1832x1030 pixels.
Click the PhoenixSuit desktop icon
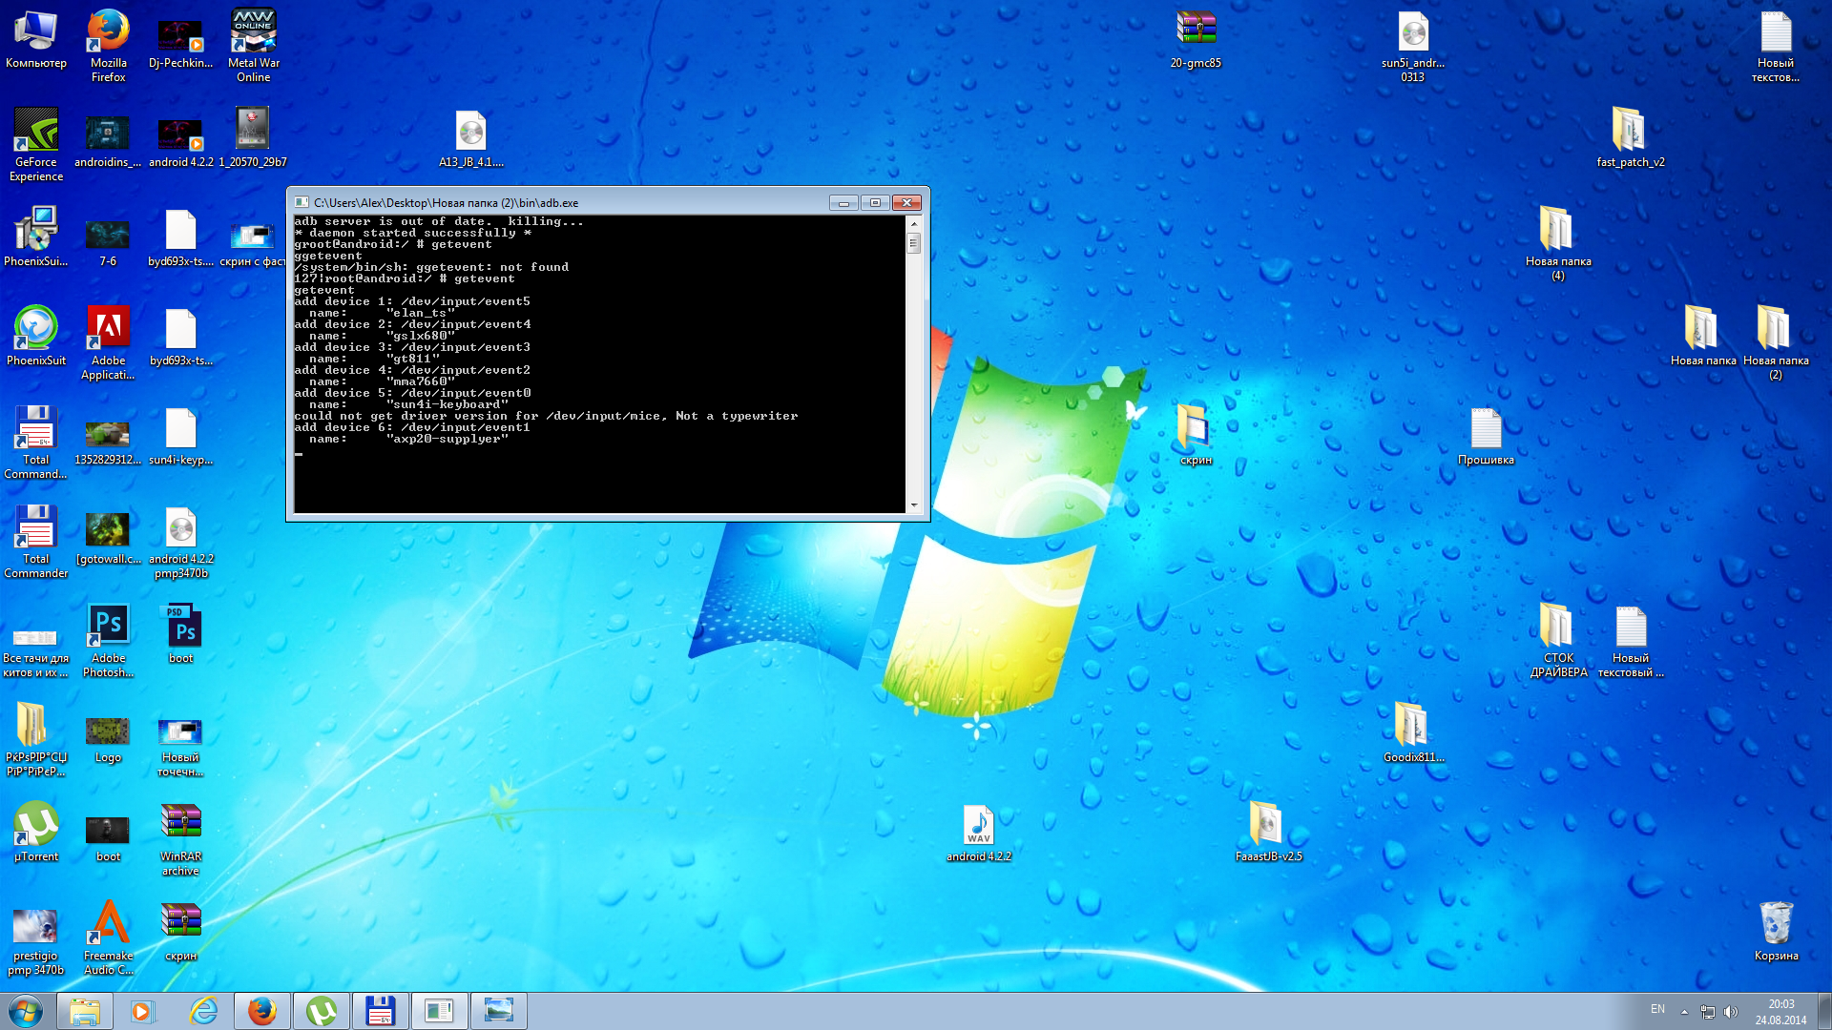click(36, 331)
